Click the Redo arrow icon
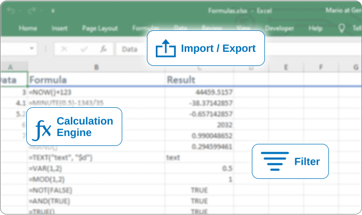The height and width of the screenshot is (215, 362). [x=32, y=10]
